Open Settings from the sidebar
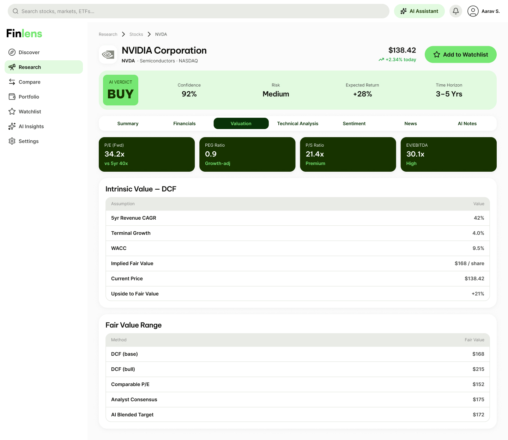 point(44,141)
